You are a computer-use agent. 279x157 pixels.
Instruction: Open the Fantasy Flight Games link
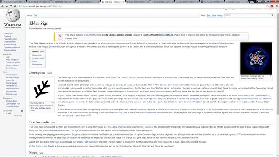[85, 142]
